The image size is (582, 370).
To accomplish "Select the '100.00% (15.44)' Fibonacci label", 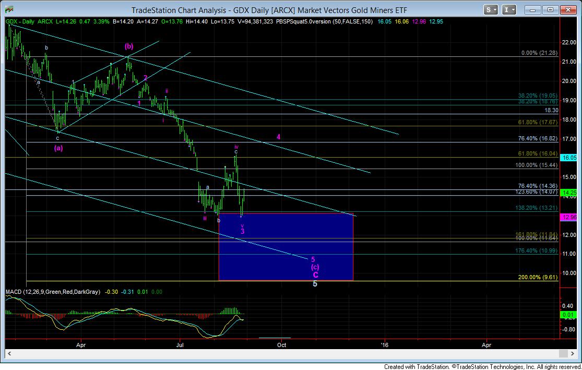I will coord(537,165).
